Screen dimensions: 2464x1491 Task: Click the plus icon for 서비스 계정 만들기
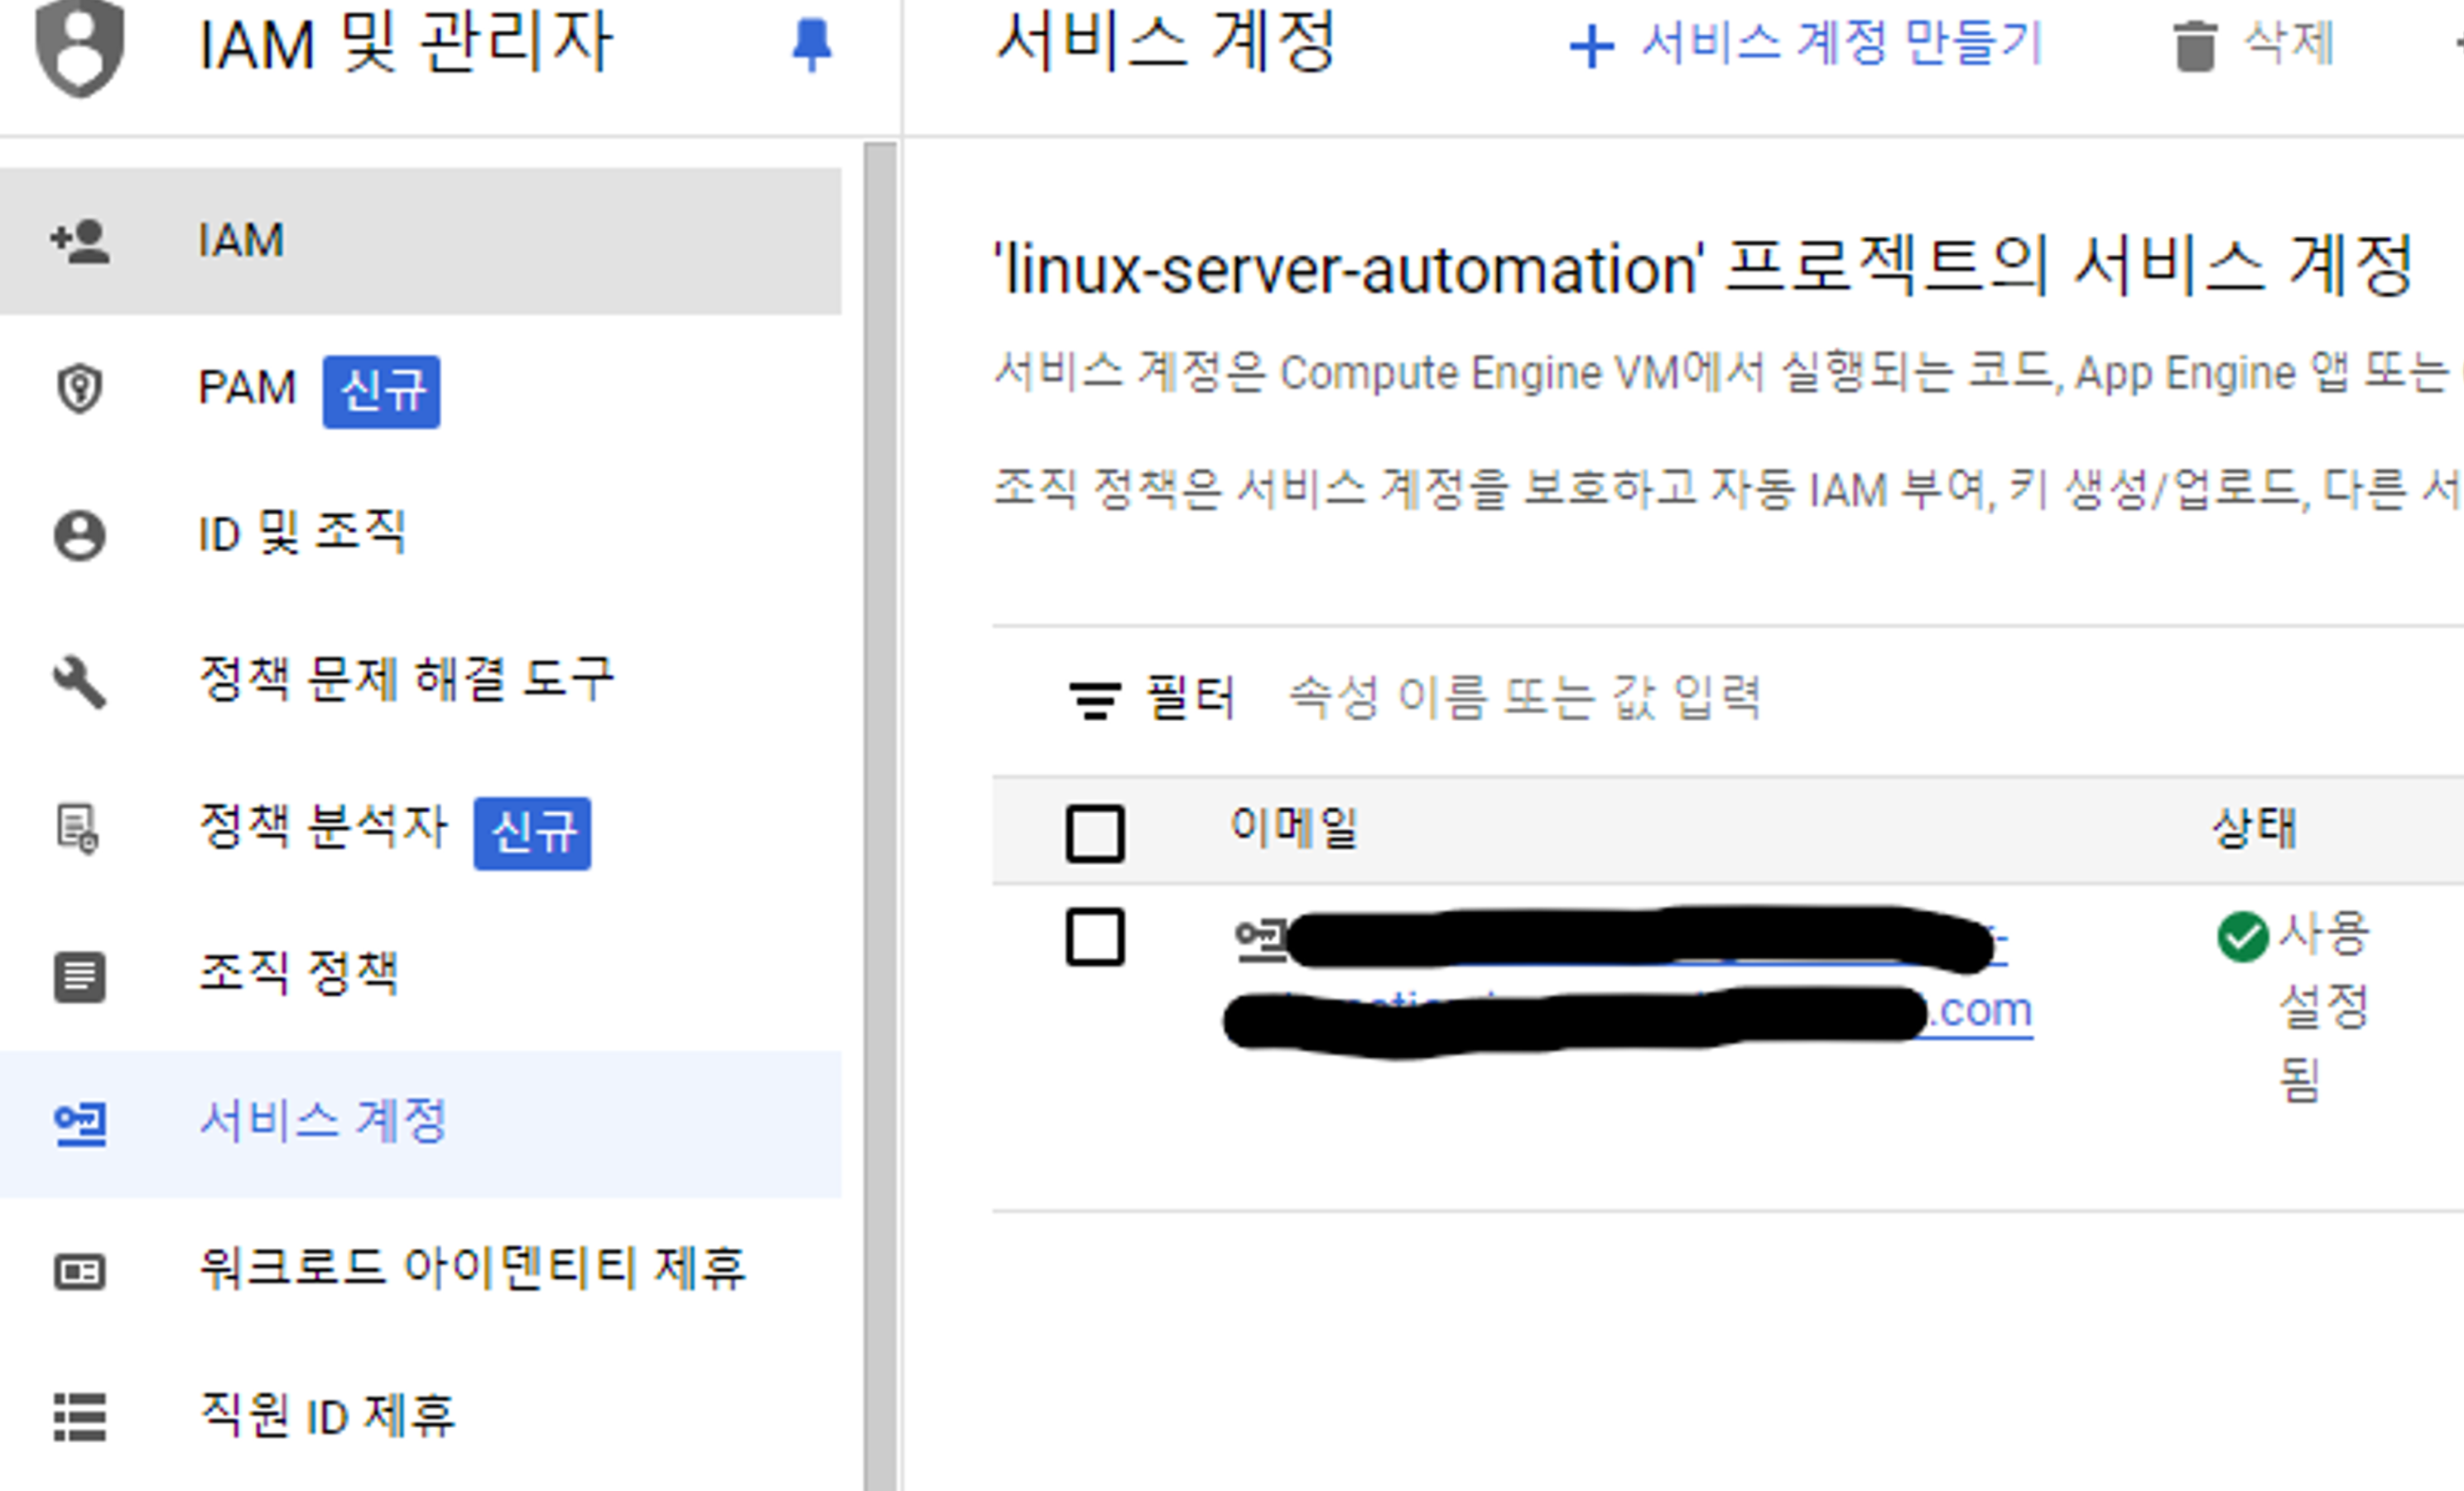[1592, 47]
